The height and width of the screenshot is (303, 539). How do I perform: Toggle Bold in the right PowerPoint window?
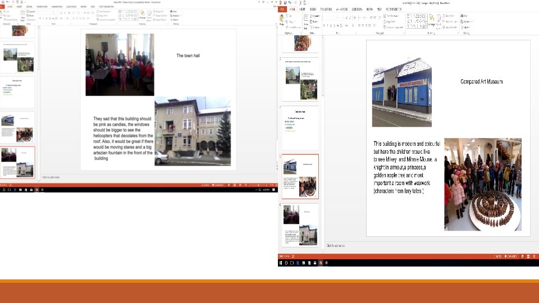pyautogui.click(x=324, y=25)
